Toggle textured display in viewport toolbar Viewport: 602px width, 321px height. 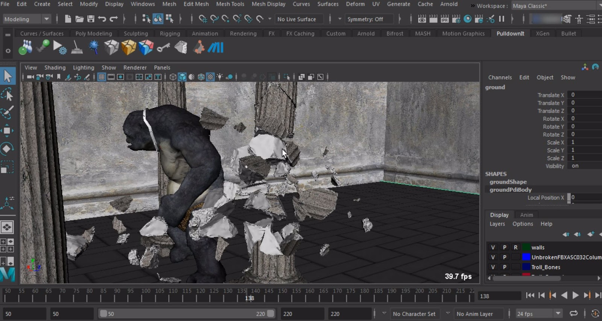(210, 77)
